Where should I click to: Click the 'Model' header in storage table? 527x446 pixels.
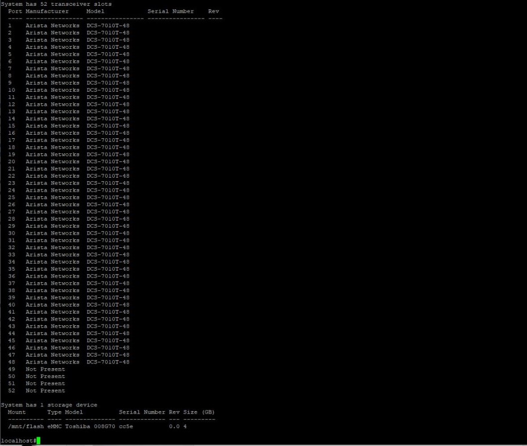coord(74,412)
